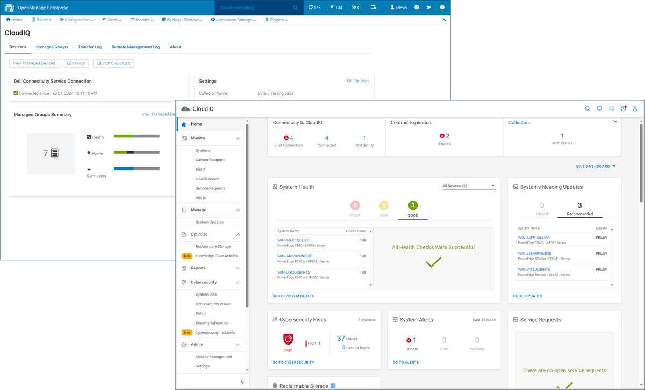Open the help icon with red notification badge
The width and height of the screenshot is (645, 390).
(623, 108)
